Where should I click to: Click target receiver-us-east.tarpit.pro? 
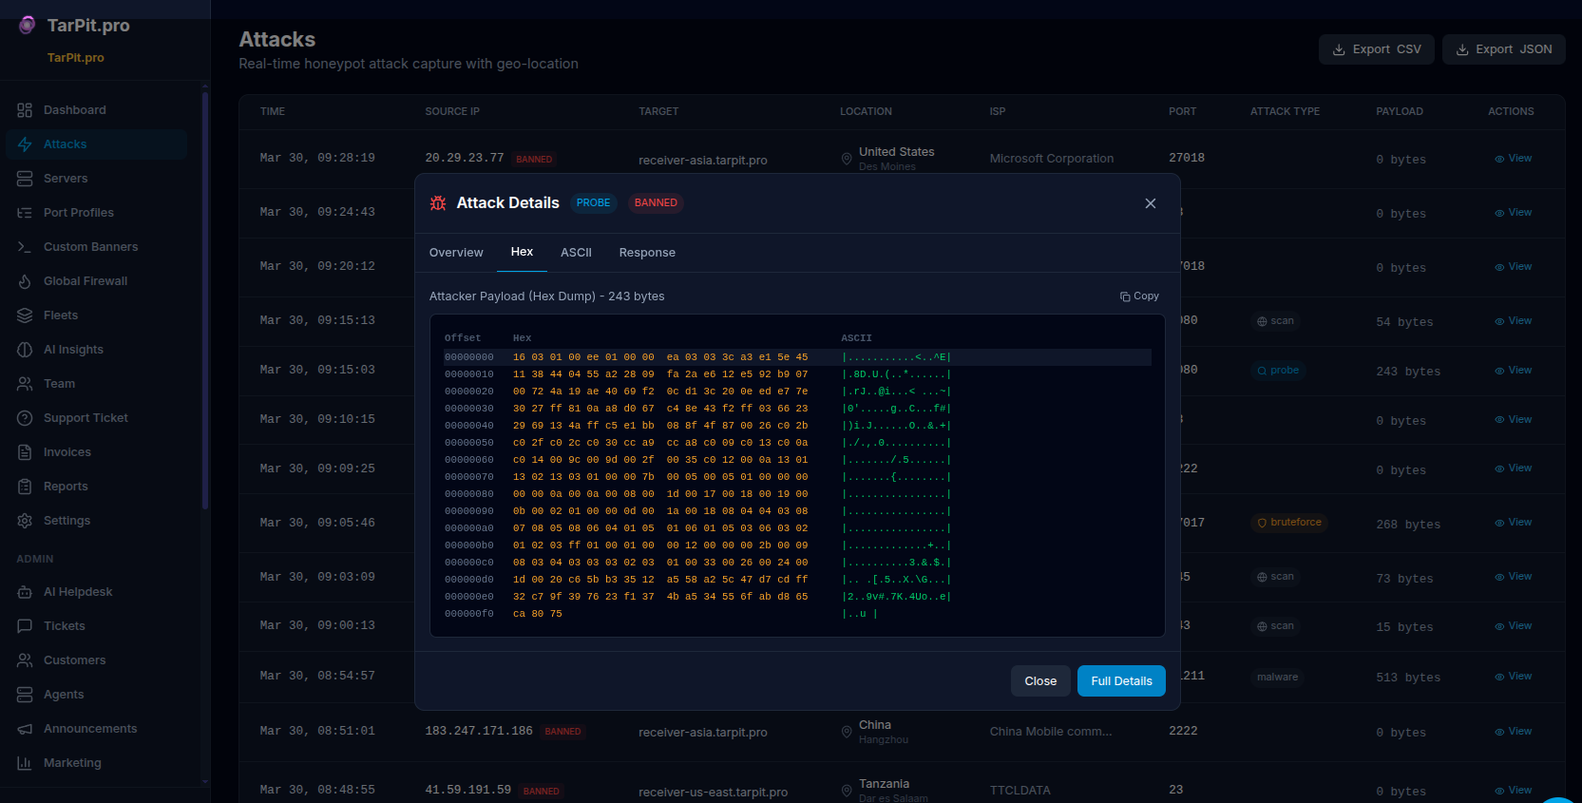713,793
